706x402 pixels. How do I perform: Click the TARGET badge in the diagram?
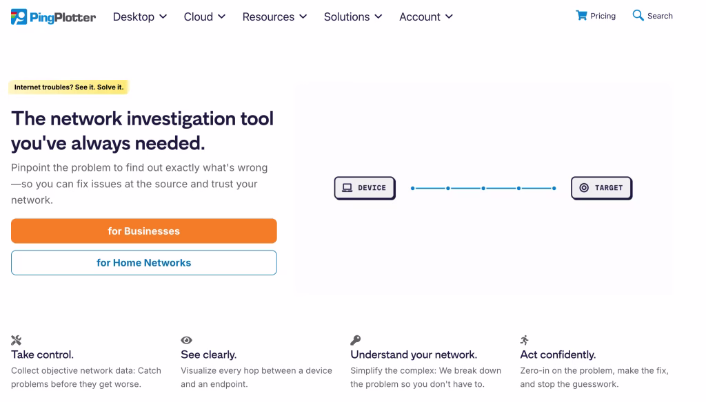pyautogui.click(x=601, y=188)
